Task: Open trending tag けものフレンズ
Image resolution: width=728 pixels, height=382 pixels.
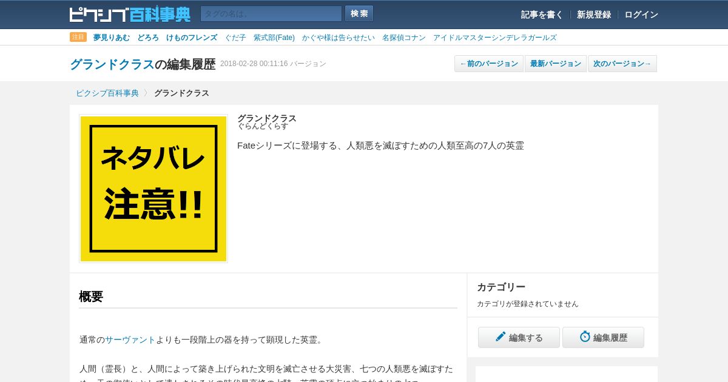Action: (x=192, y=38)
